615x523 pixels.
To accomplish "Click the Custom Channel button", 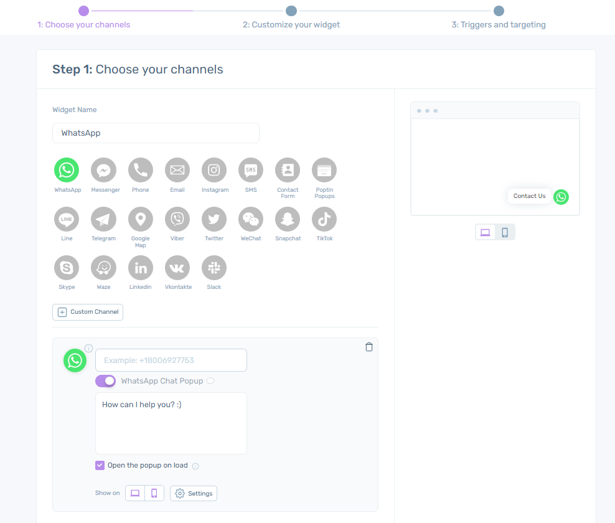I will [x=88, y=312].
